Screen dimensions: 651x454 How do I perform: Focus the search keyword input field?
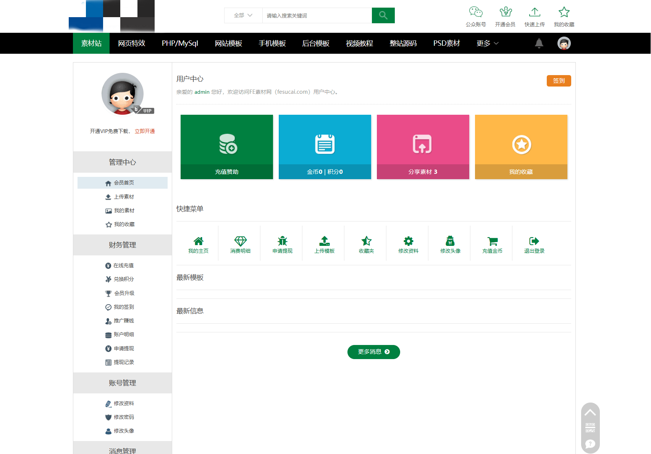click(317, 16)
